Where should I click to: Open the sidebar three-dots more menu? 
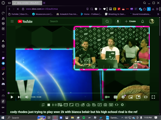tap(3, 112)
